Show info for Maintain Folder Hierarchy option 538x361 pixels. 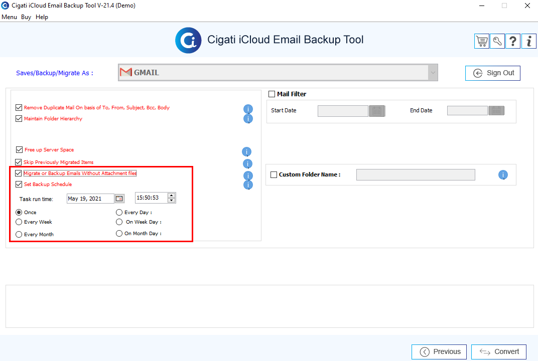click(x=248, y=119)
